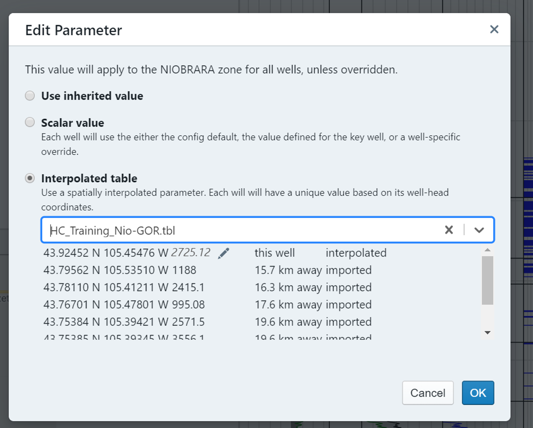Click the 'this well' interpolated row
The height and width of the screenshot is (428, 533).
point(275,253)
